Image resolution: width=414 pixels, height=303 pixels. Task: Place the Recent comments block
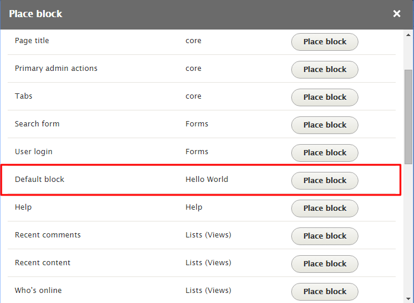tap(325, 236)
